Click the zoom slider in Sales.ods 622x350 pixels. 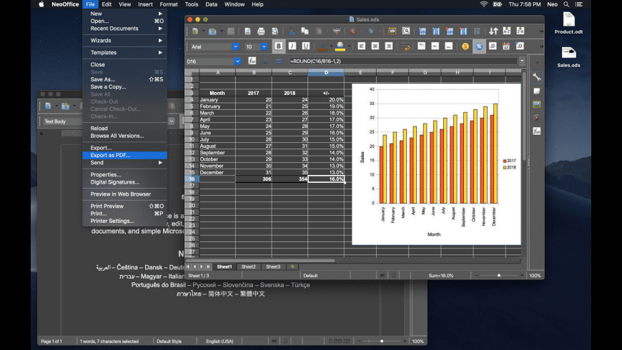(x=499, y=275)
